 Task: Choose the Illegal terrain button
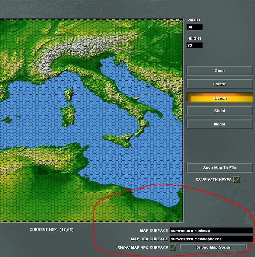pos(219,124)
